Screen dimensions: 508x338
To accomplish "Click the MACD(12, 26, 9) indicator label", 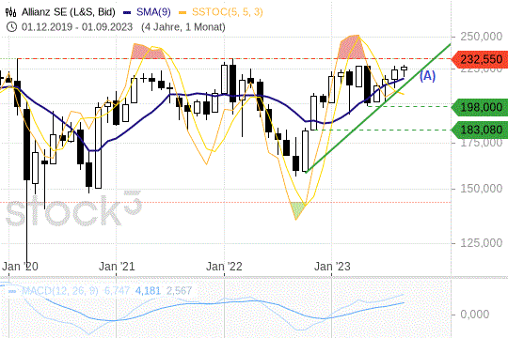I will (60, 291).
